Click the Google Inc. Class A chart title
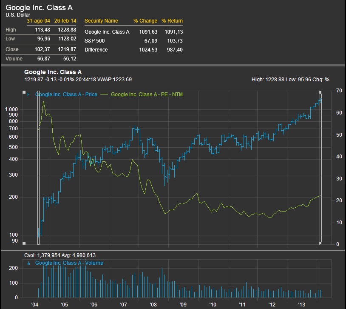Screen dimensions: 346x309 [53, 72]
